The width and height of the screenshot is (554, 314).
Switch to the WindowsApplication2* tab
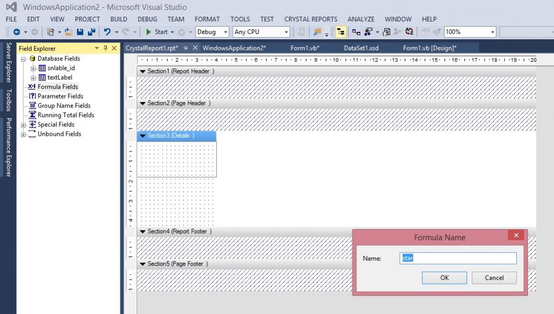click(x=234, y=48)
